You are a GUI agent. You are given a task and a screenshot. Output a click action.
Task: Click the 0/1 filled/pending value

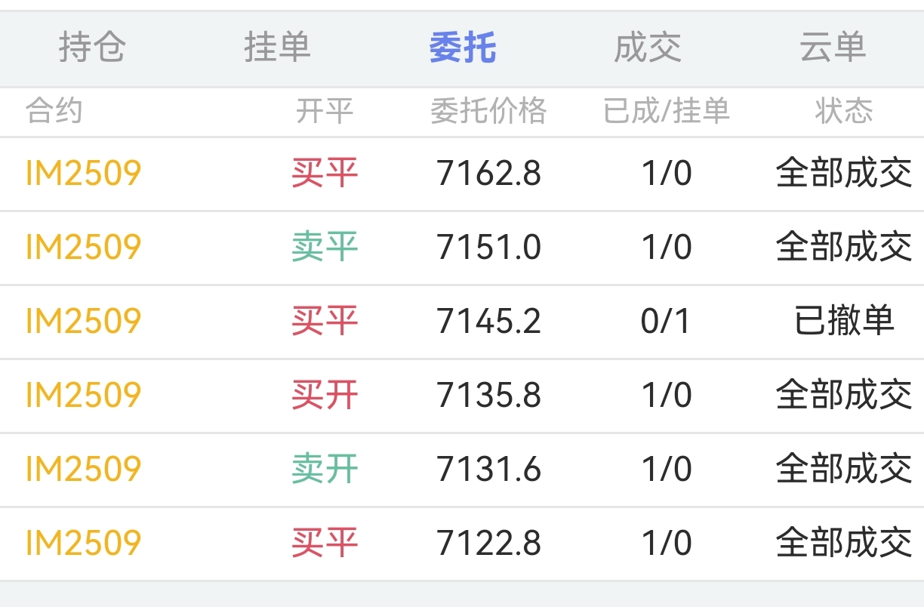pos(667,321)
